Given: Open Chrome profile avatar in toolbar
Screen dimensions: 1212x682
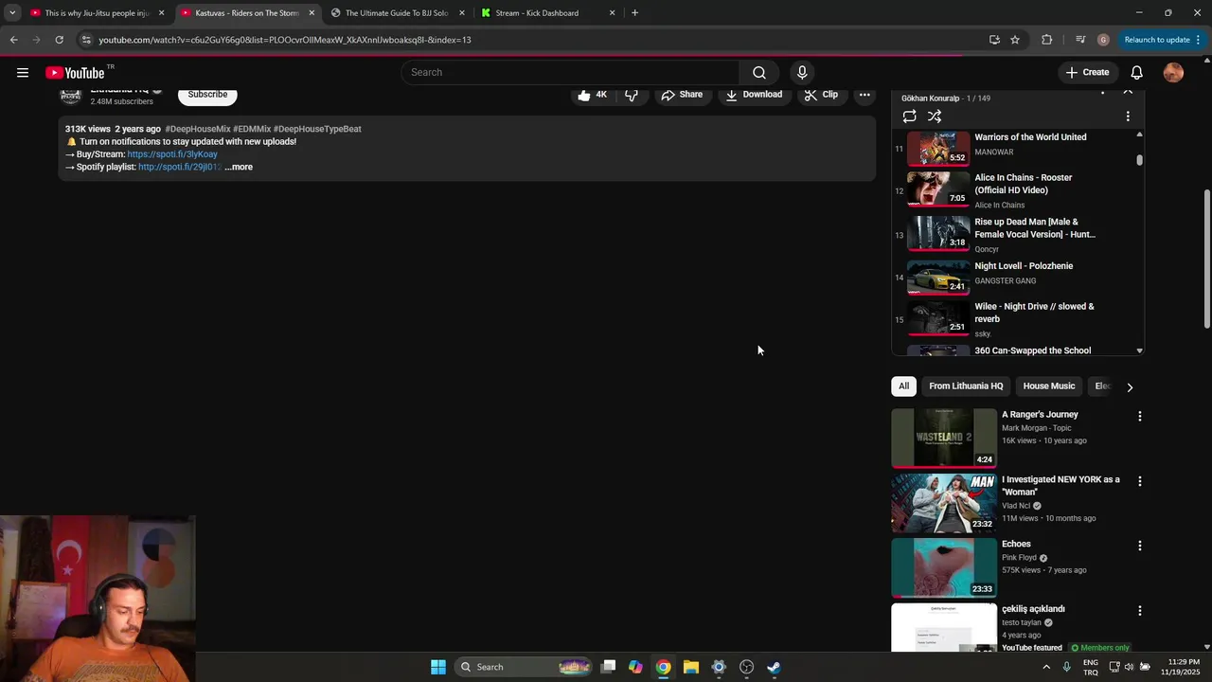Looking at the screenshot, I should [1103, 40].
